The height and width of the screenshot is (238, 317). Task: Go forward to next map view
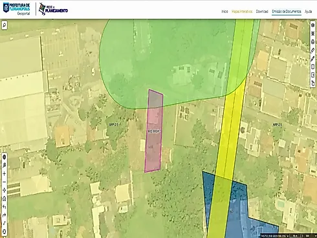(5, 215)
